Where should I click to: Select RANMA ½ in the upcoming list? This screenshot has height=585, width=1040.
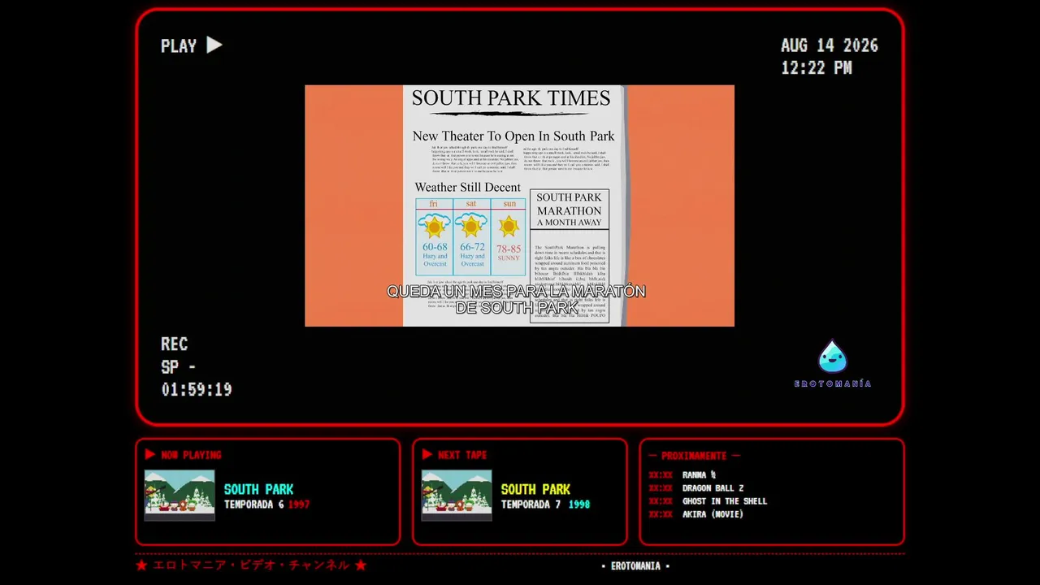[699, 475]
